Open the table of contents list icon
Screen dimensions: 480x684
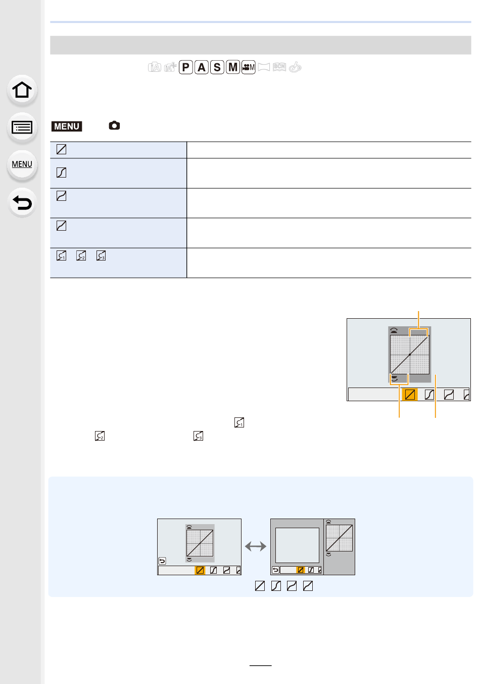22,127
